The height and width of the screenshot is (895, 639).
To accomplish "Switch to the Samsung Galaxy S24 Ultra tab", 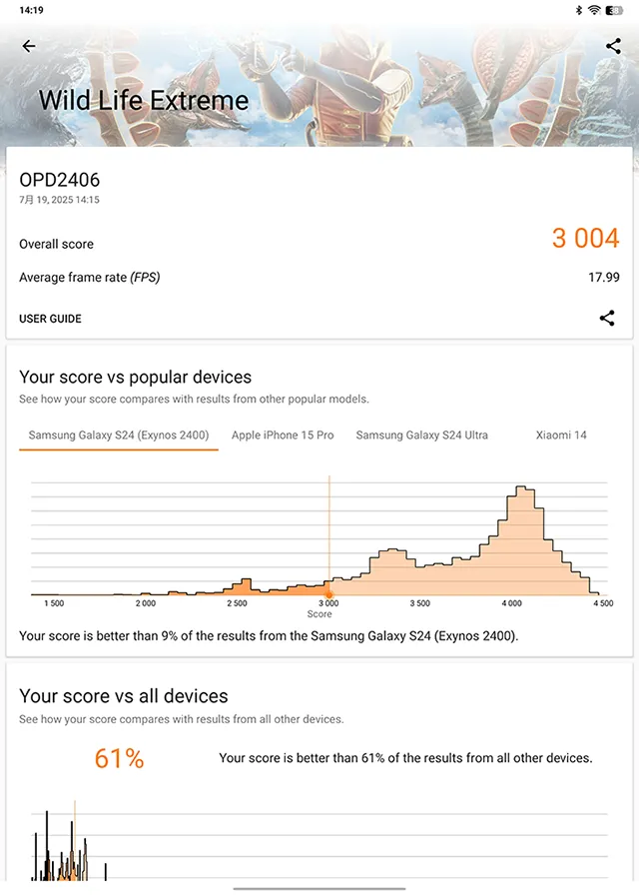I will [x=421, y=435].
